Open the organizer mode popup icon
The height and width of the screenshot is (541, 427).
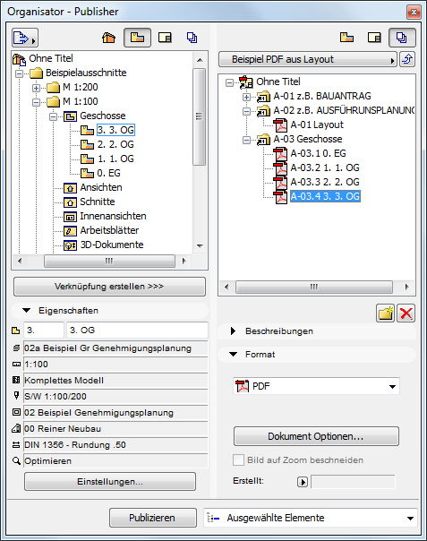tap(25, 38)
